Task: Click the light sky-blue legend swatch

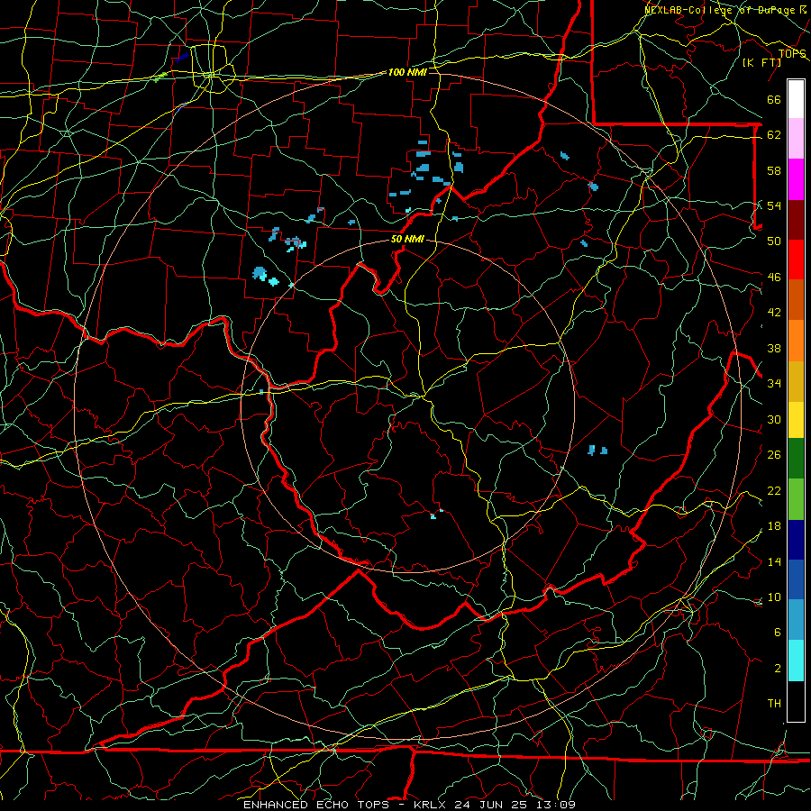Action: [796, 620]
